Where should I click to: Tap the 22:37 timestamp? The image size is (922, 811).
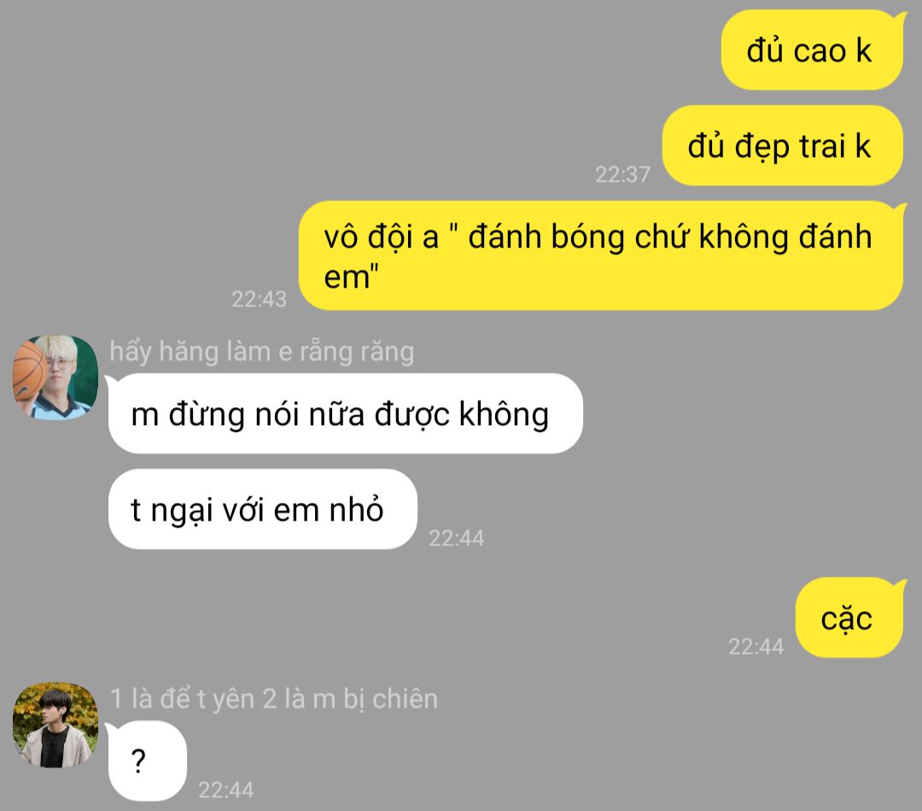point(622,174)
